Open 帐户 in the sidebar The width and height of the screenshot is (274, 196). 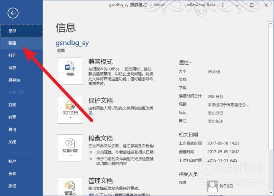[21, 161]
